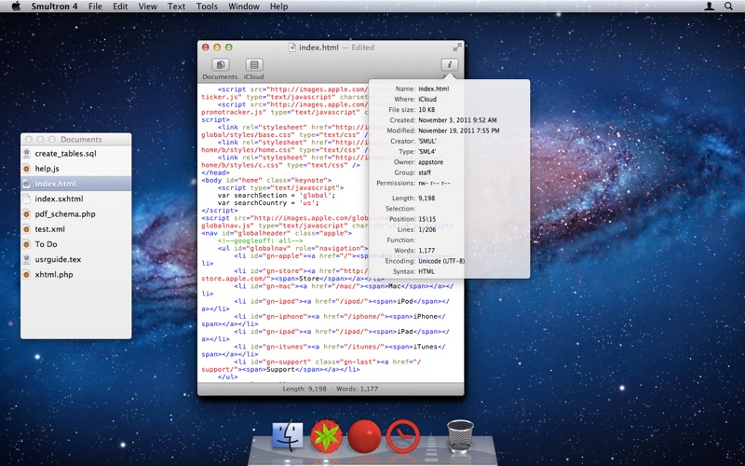This screenshot has height=466, width=745.
Task: Toggle the Info popover button
Action: 450,64
